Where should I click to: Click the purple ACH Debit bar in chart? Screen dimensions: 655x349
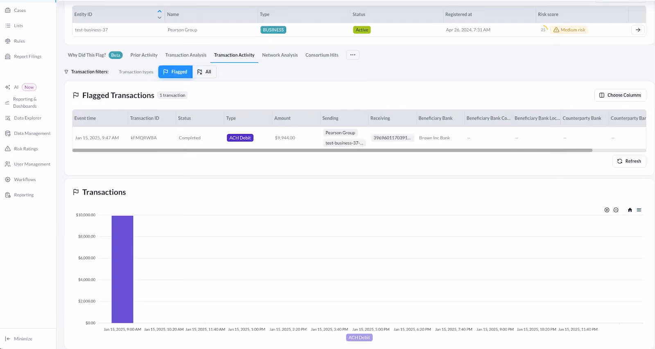pyautogui.click(x=122, y=269)
